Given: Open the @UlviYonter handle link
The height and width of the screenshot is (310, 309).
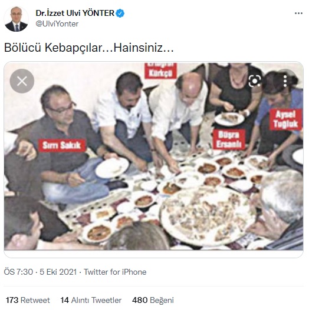Looking at the screenshot, I should 57,24.
